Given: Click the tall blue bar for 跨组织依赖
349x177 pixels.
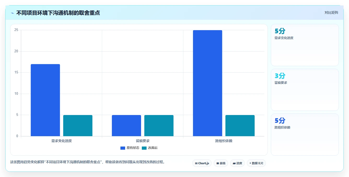Looking at the screenshot, I should [x=207, y=83].
